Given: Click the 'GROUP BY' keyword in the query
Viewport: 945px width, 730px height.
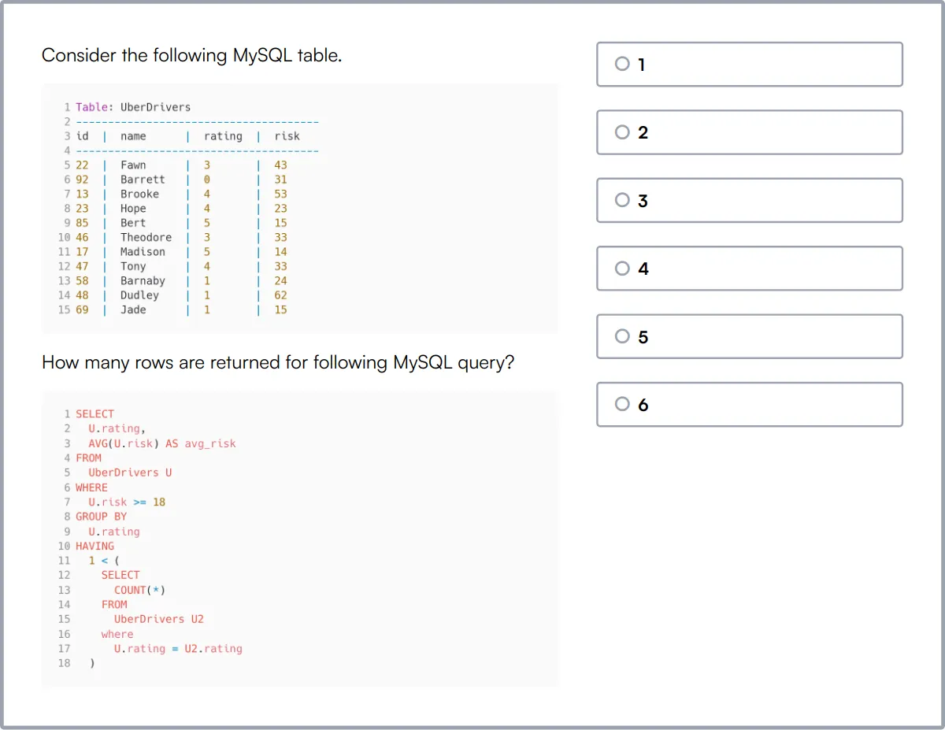Looking at the screenshot, I should pyautogui.click(x=101, y=517).
